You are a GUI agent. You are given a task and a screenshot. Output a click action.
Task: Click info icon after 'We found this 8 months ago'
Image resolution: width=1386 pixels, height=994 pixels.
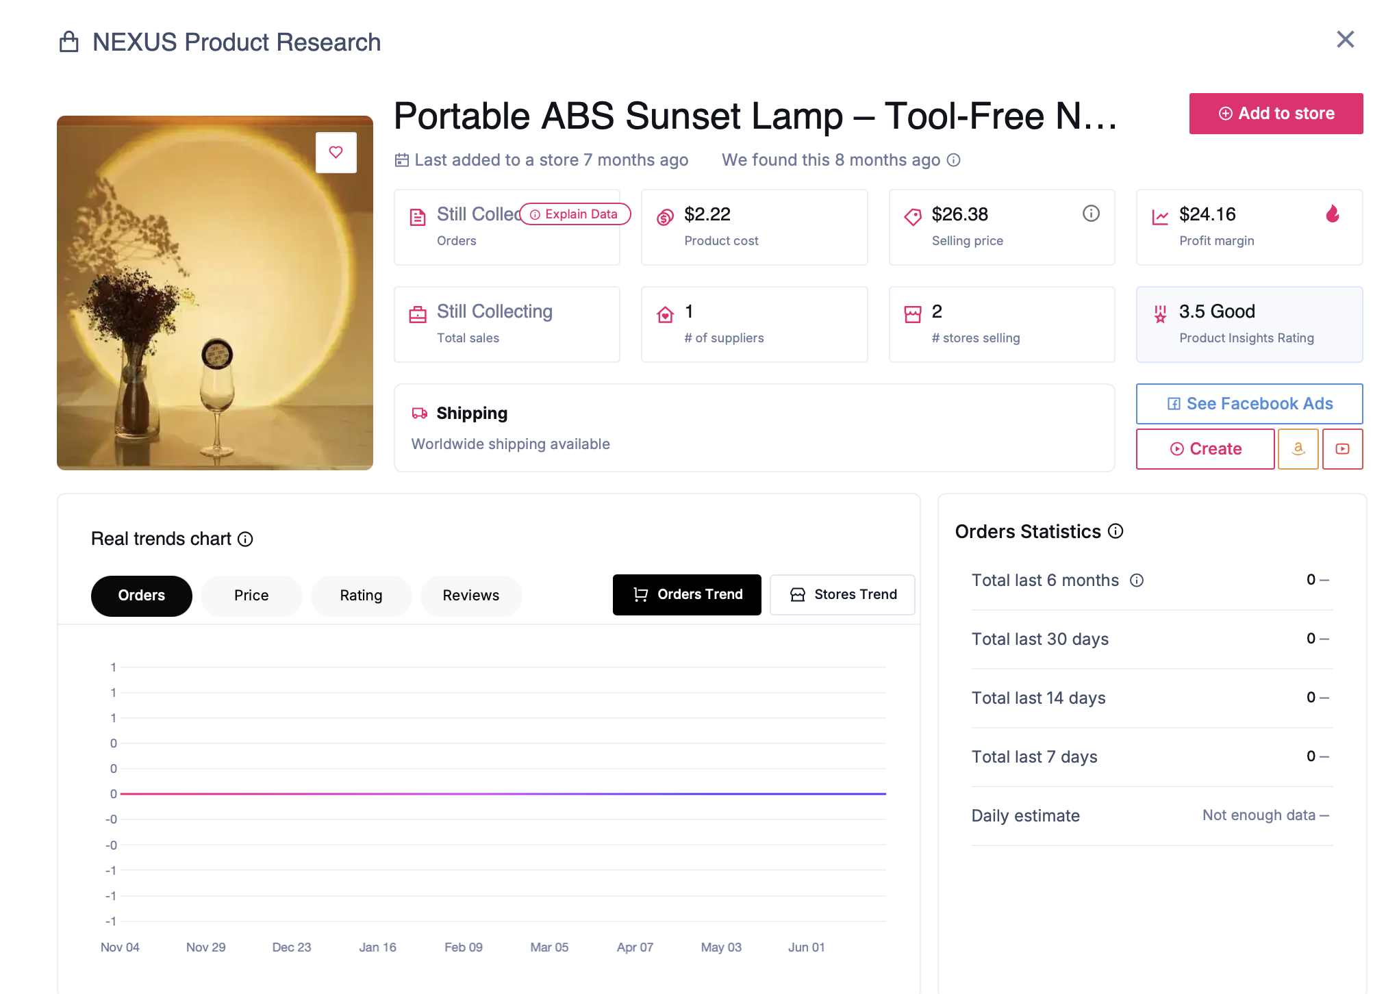[953, 160]
